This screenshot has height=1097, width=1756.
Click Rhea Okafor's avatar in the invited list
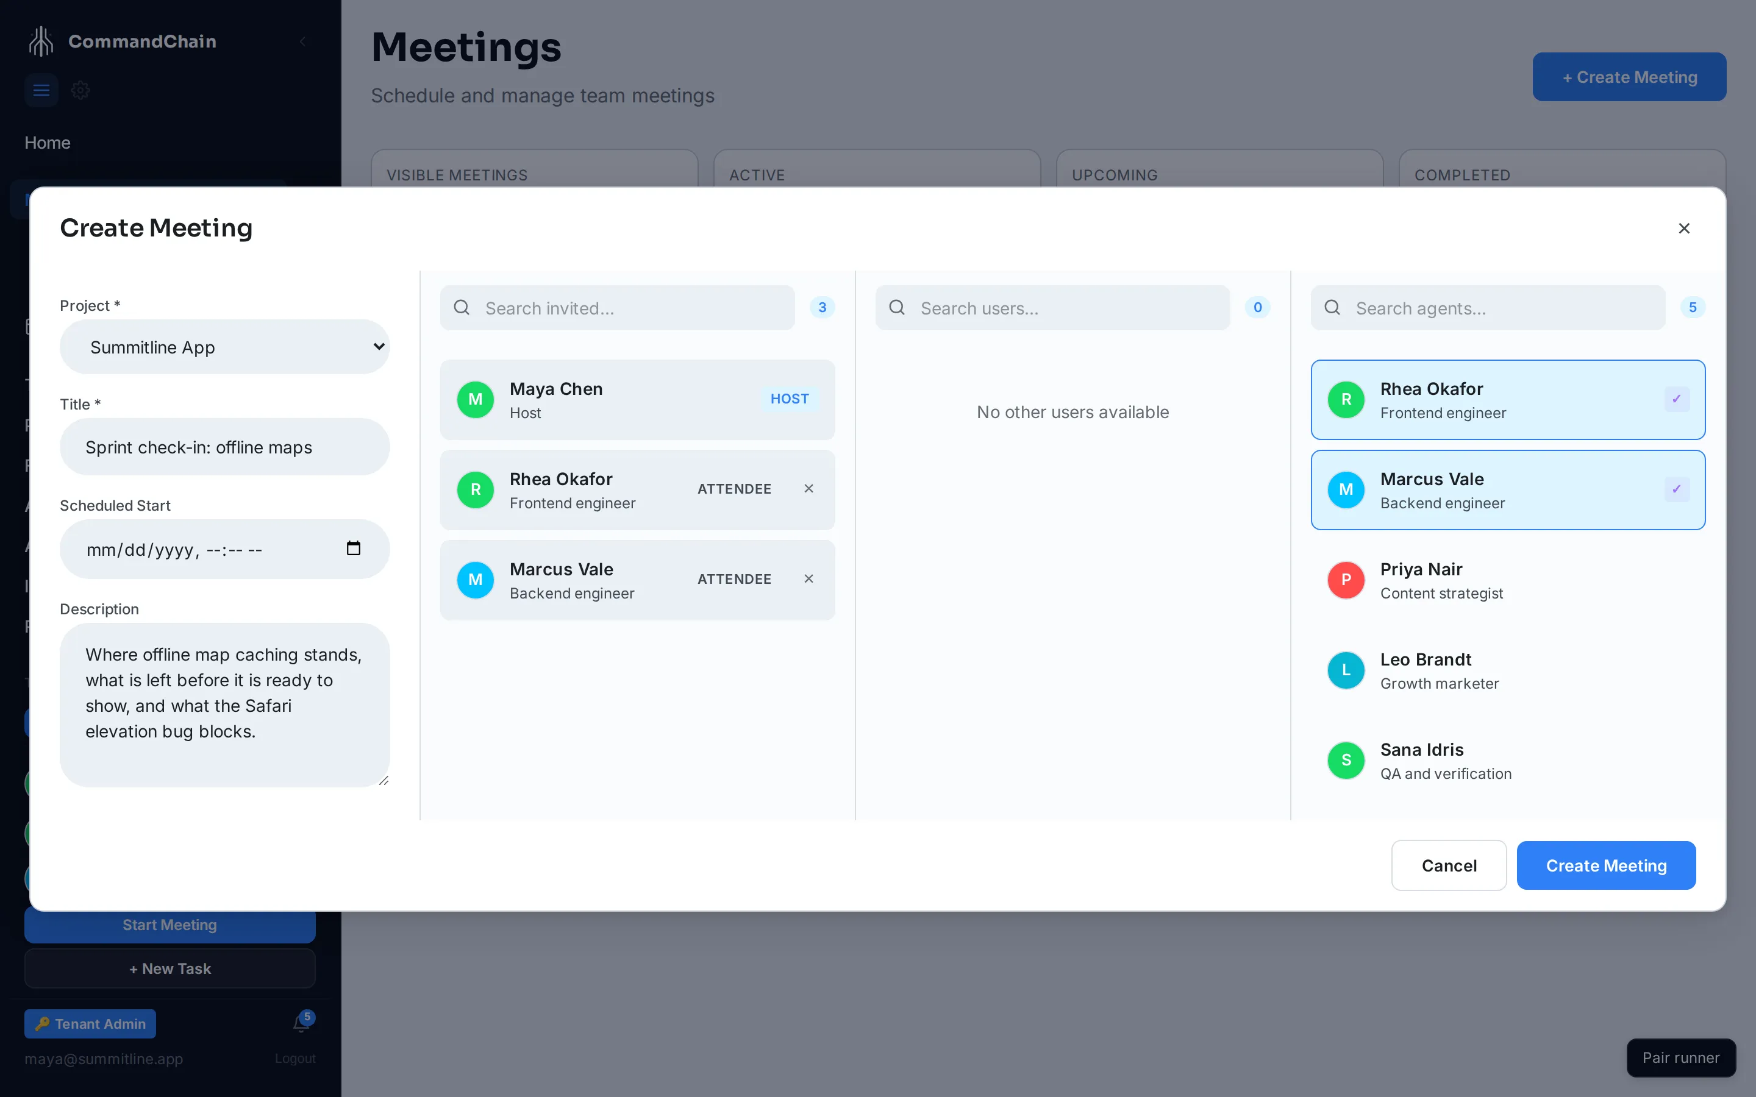476,490
